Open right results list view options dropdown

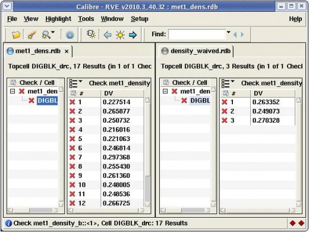[x=228, y=83]
